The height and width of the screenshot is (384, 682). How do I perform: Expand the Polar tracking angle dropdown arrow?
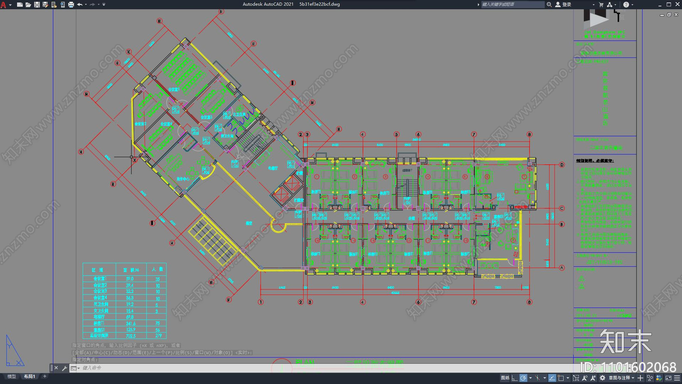pos(530,378)
